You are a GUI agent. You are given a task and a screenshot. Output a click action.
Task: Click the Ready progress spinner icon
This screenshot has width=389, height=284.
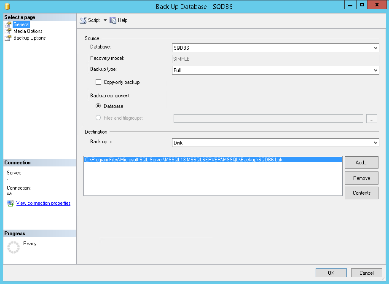(x=14, y=247)
